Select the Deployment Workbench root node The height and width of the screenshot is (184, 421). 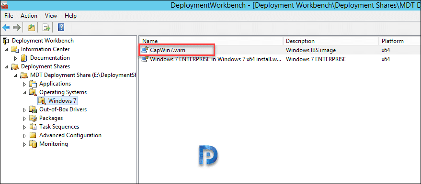[x=43, y=41]
